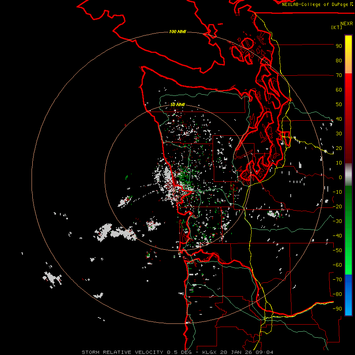355x355 pixels.
Task: Click the 90 knot scale label
Action: [339, 46]
